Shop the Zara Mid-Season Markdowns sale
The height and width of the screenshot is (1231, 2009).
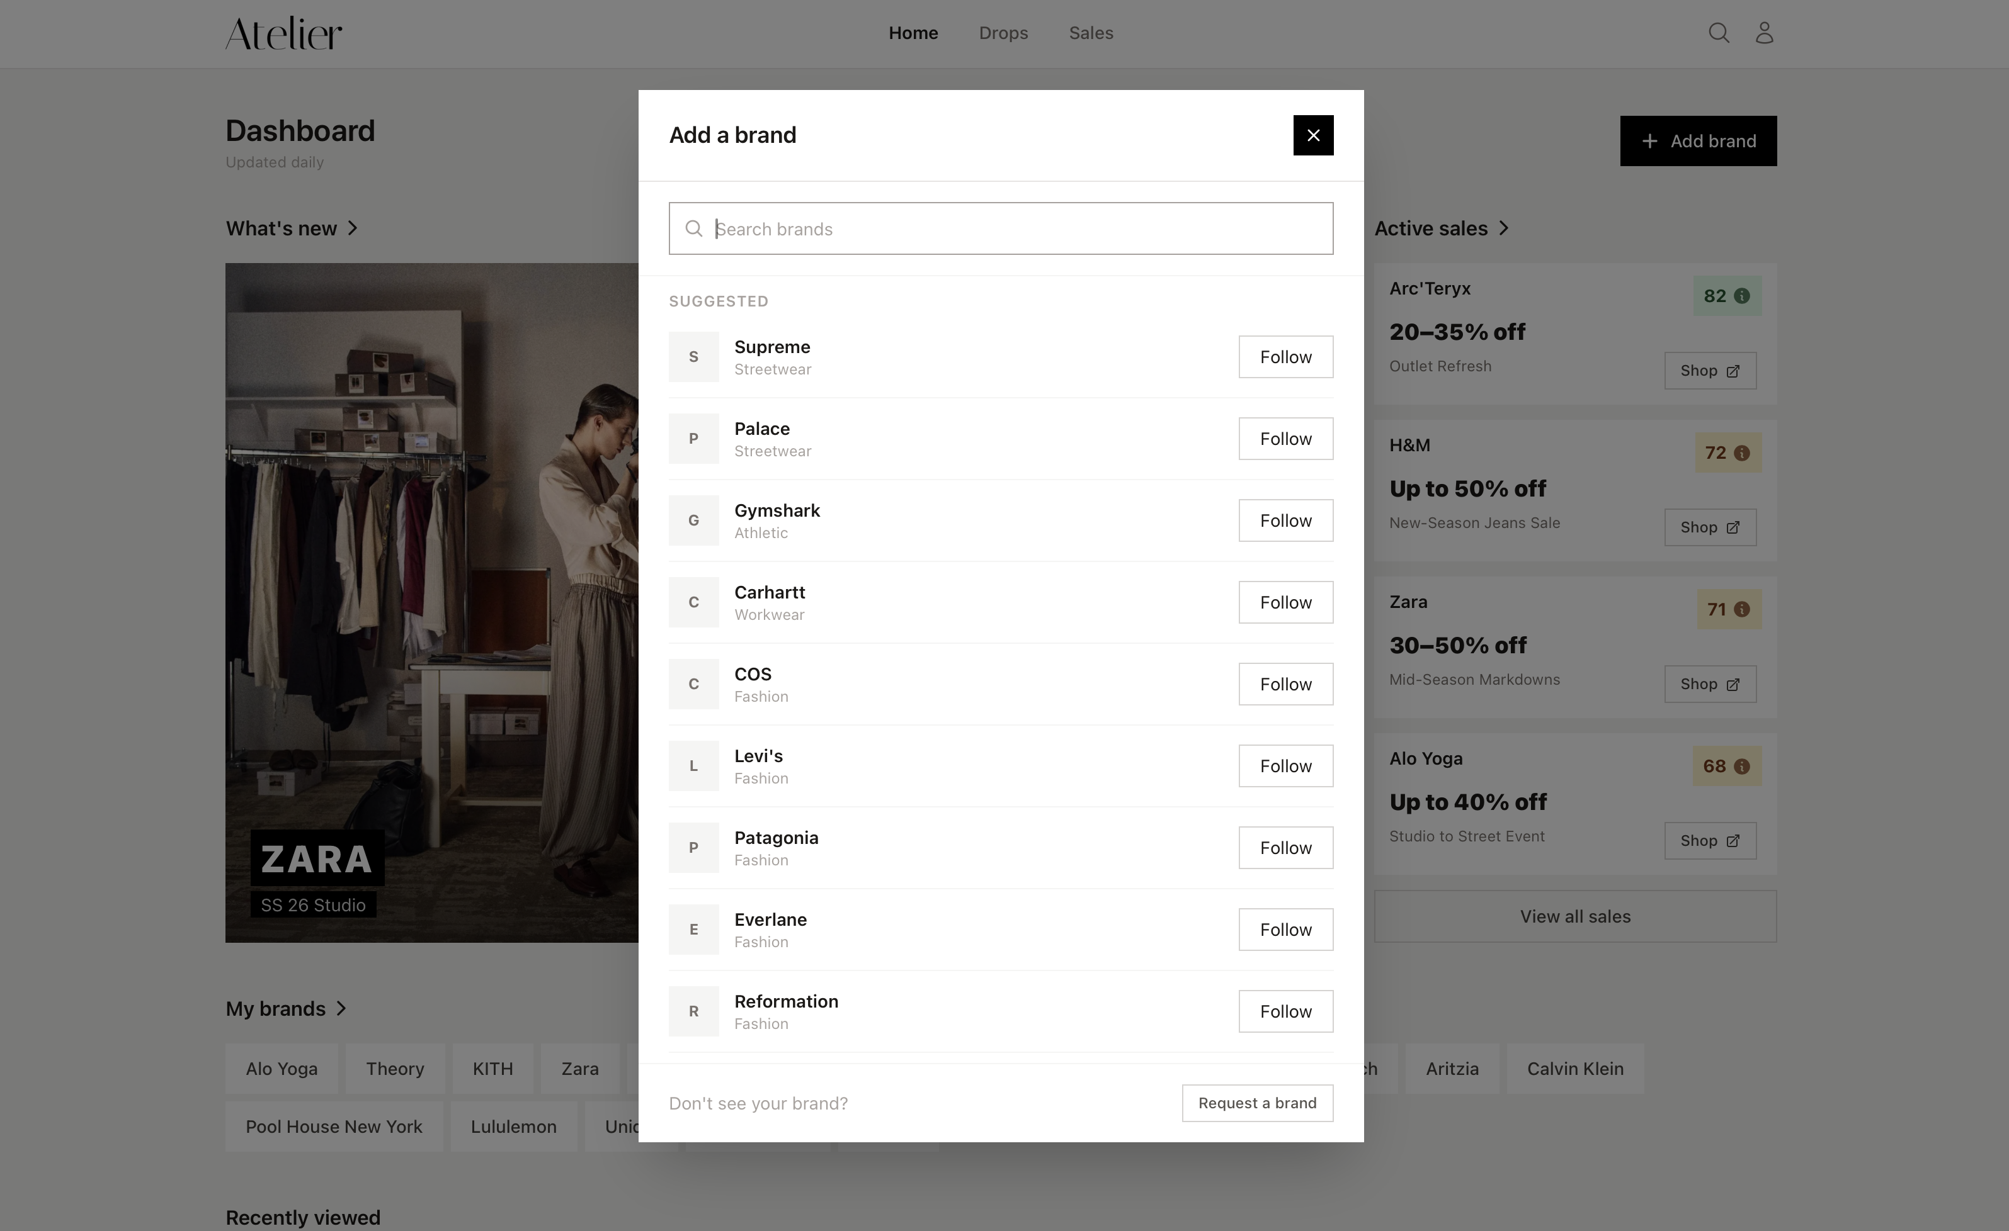[x=1710, y=684]
